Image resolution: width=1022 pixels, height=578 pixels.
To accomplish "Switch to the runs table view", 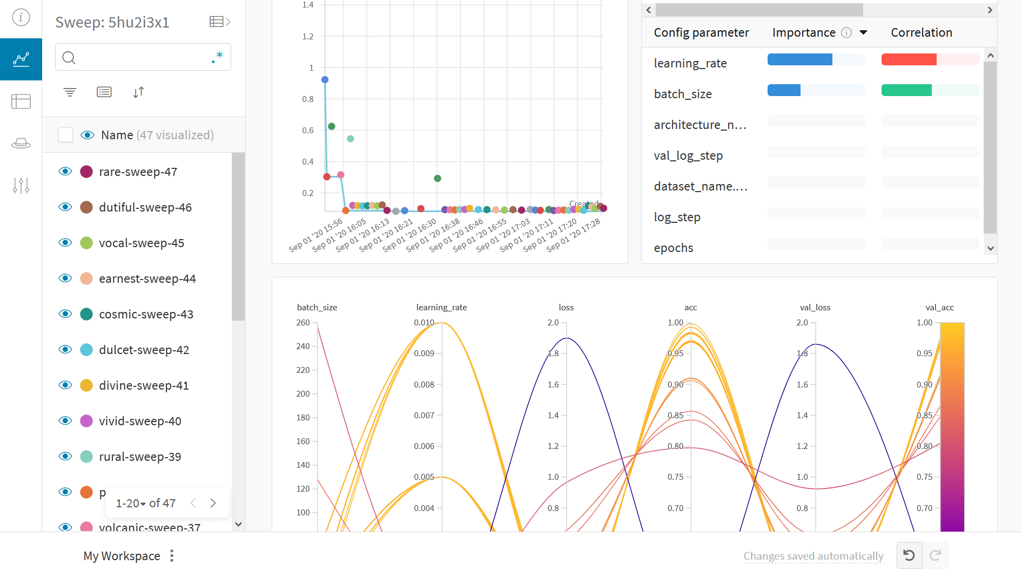I will [x=21, y=101].
